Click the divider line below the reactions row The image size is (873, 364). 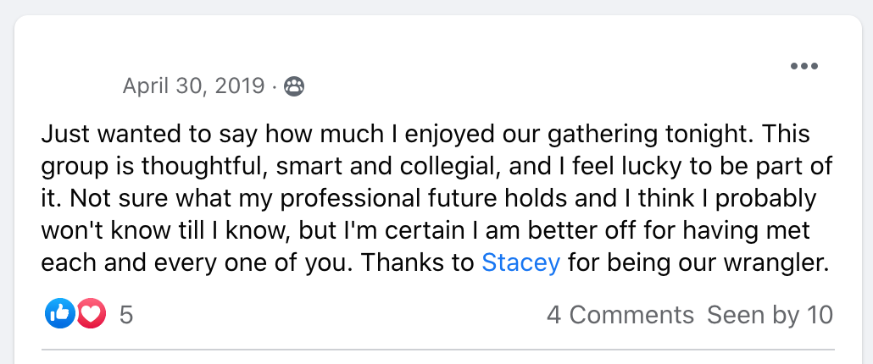click(x=424, y=349)
